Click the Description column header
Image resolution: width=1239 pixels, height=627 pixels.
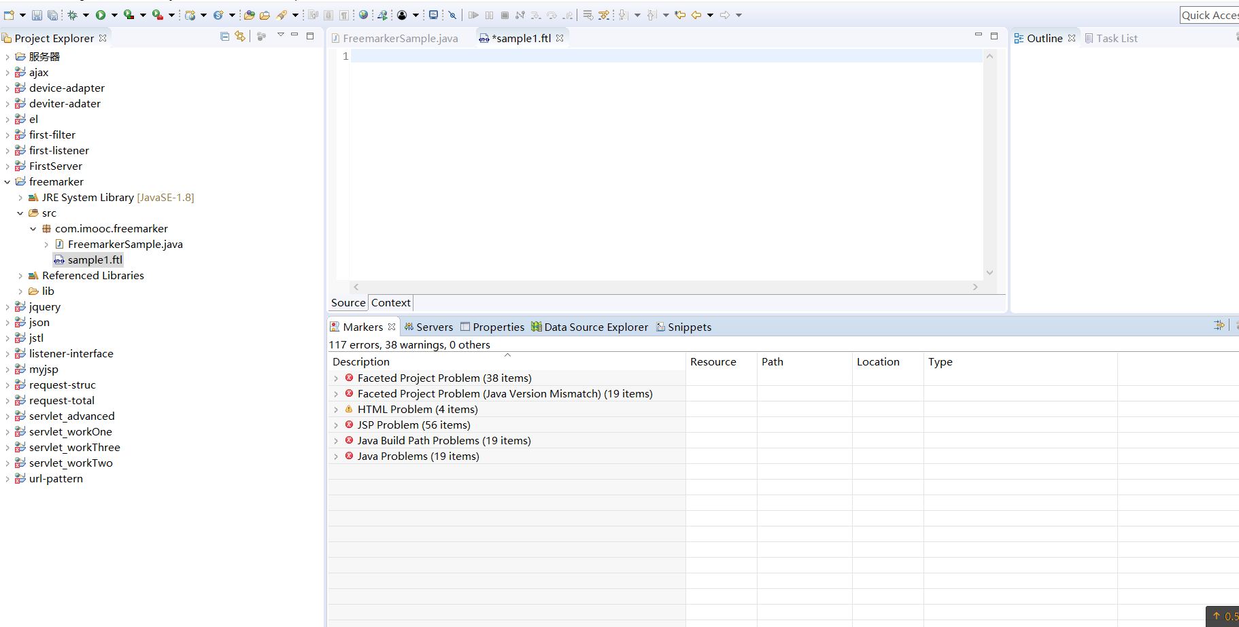(x=507, y=362)
